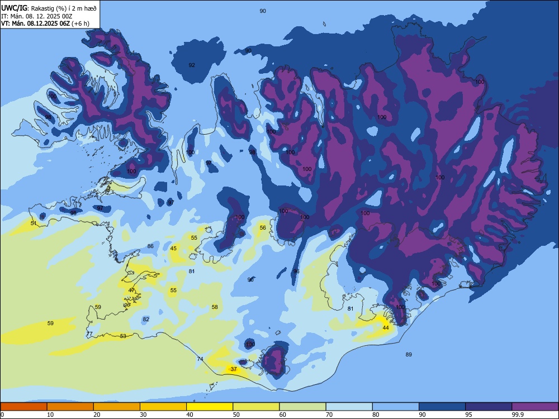
Task: Click the dark orange 0–10 legend swatch
Action: 23,407
